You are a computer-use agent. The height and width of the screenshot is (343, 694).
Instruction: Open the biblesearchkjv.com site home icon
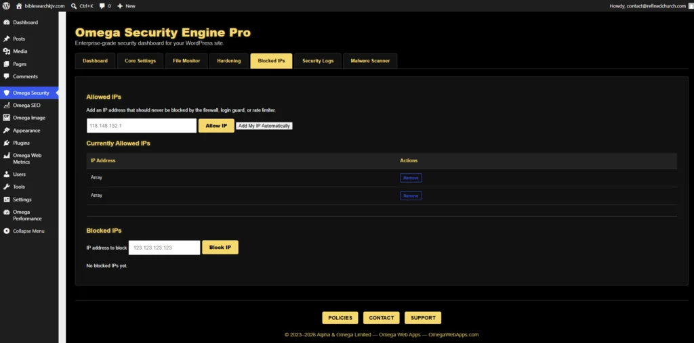pos(19,5)
